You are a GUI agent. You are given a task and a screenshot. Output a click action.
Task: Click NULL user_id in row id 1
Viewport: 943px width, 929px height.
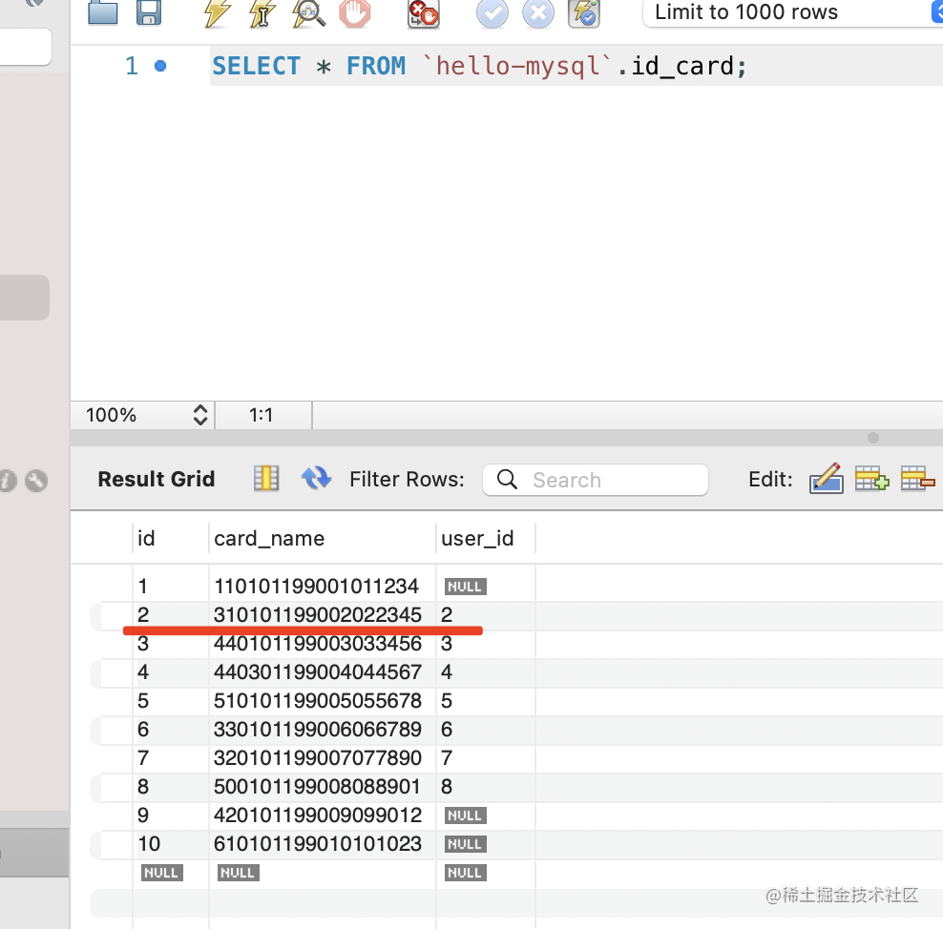(x=466, y=587)
